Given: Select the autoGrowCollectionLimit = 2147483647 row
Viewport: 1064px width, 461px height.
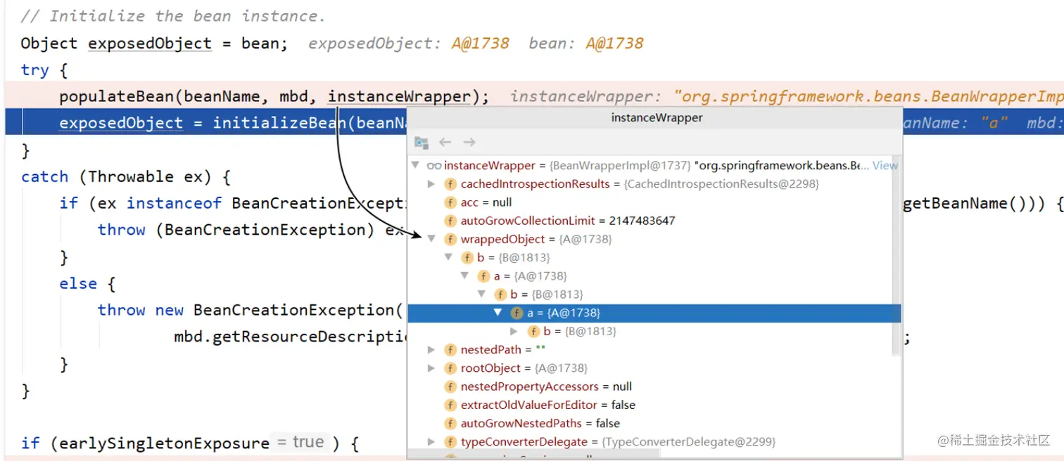Looking at the screenshot, I should pyautogui.click(x=654, y=221).
